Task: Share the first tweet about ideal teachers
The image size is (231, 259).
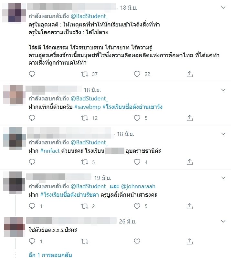Action: tap(190, 74)
